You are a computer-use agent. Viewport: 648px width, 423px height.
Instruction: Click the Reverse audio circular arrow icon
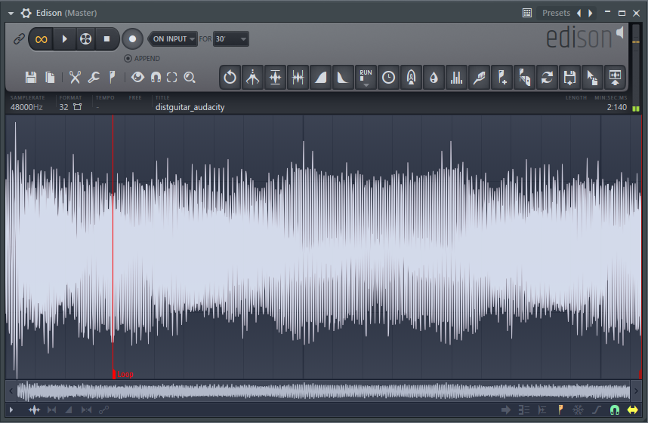pos(230,77)
